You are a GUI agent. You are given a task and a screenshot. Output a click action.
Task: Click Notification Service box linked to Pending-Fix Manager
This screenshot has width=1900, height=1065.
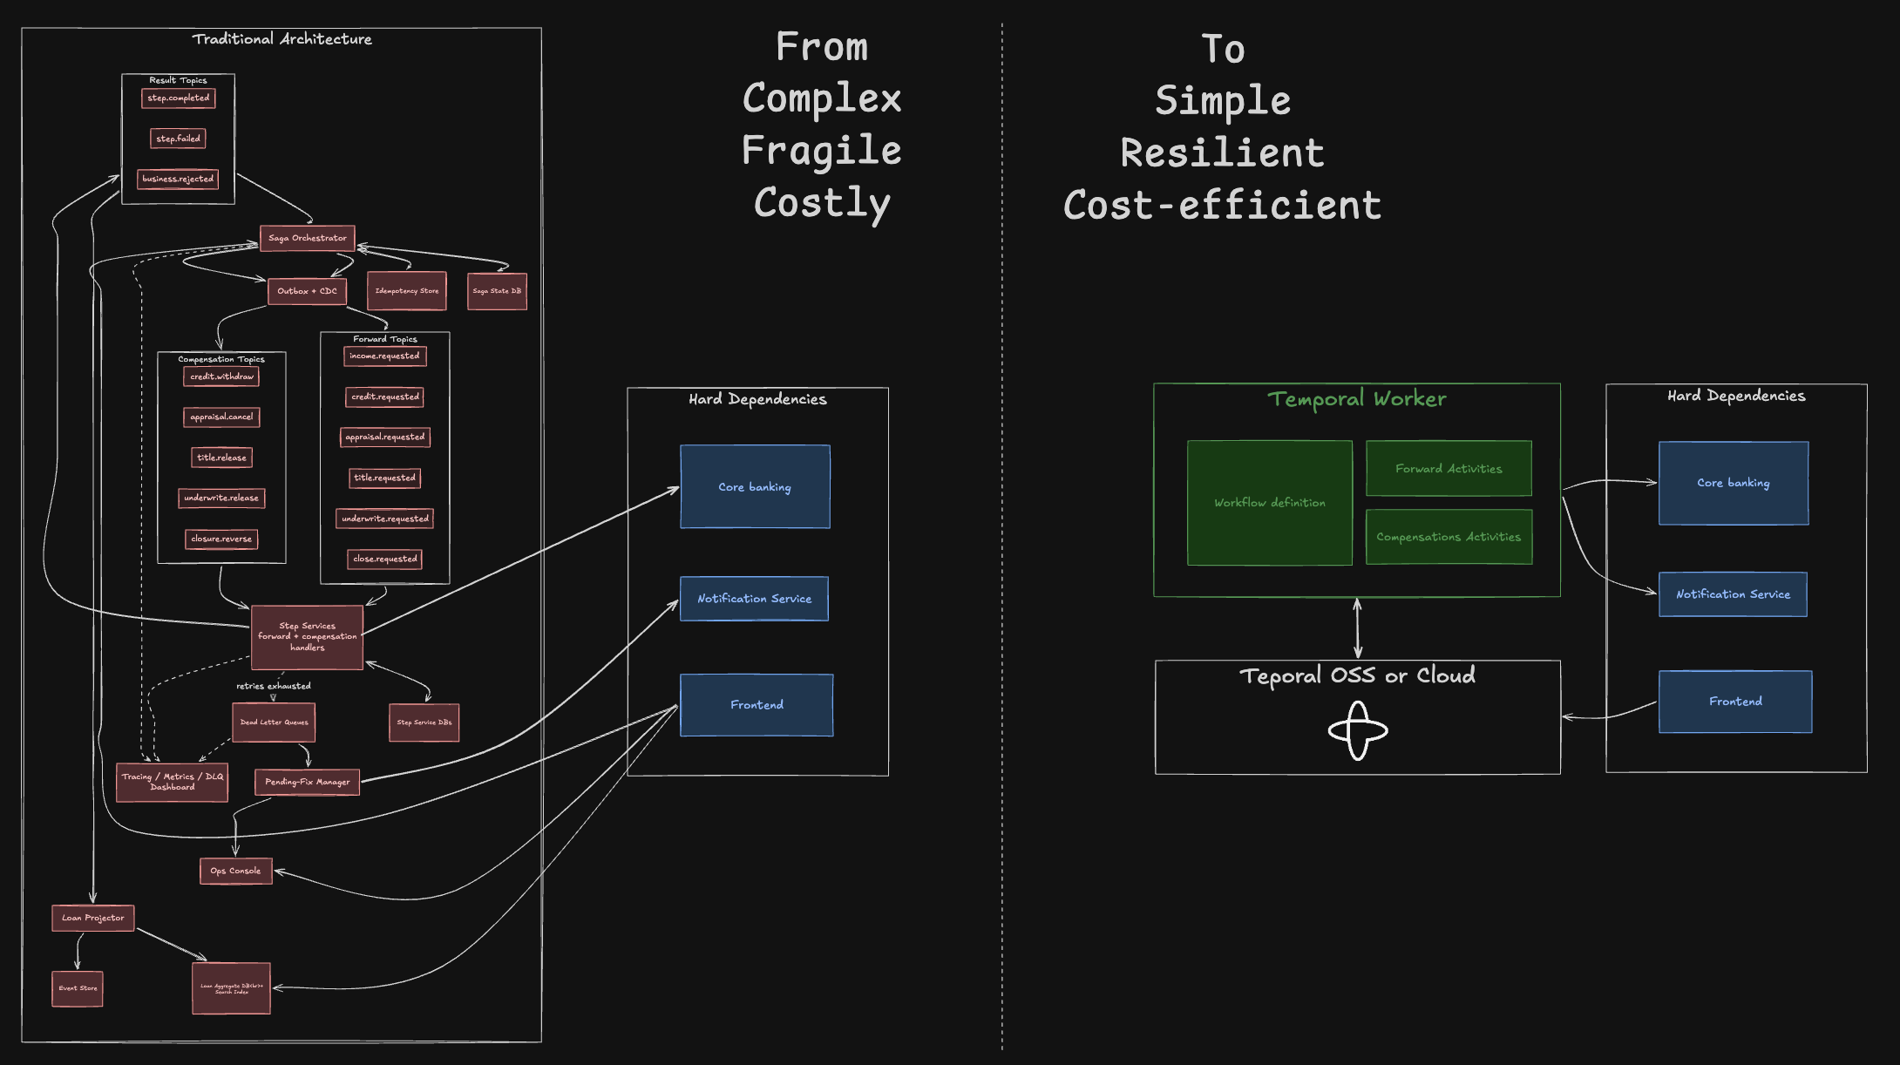[x=754, y=599]
